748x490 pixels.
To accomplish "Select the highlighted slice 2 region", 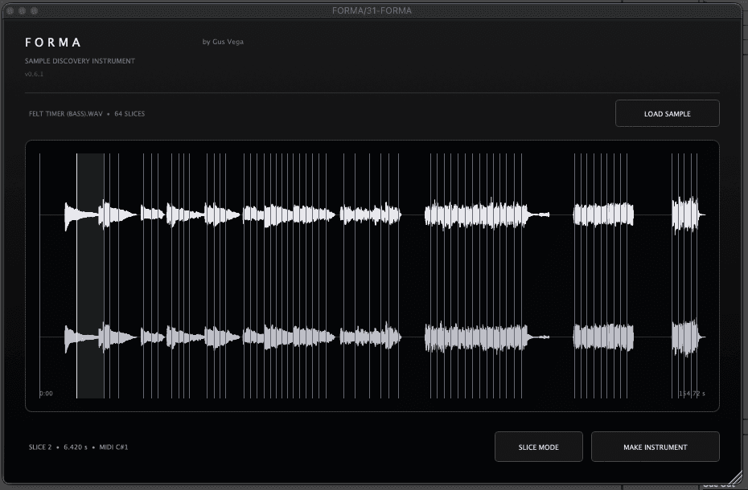I will 91,276.
